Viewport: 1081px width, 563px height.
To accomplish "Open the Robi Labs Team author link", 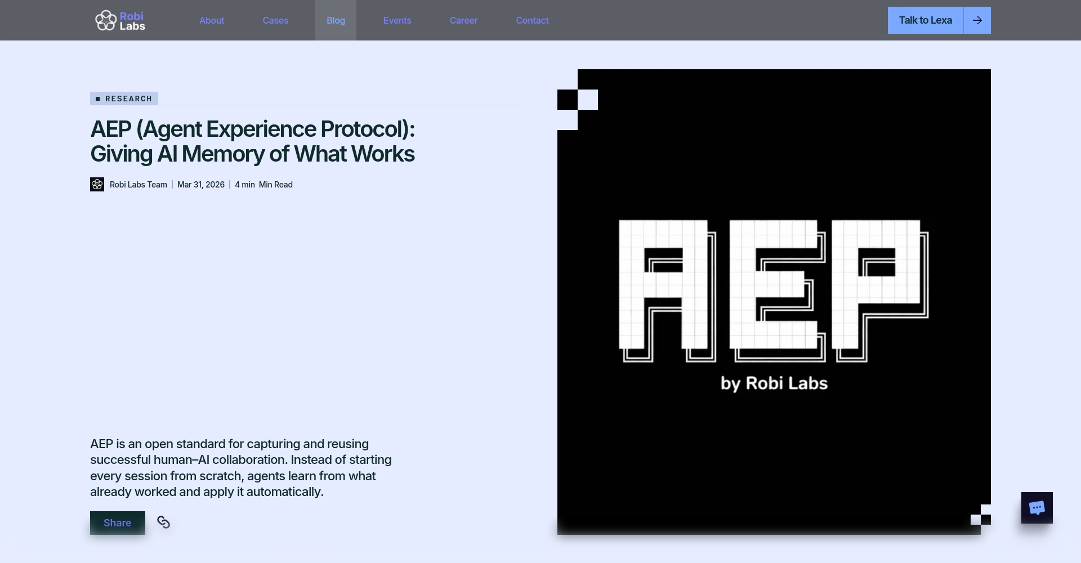I will click(x=139, y=185).
